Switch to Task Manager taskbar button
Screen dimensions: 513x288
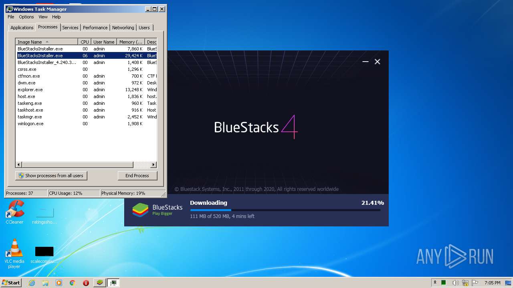(114, 283)
